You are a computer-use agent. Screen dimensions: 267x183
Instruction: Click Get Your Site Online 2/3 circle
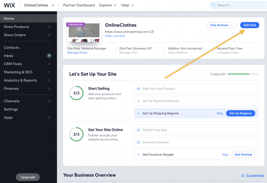point(76,134)
